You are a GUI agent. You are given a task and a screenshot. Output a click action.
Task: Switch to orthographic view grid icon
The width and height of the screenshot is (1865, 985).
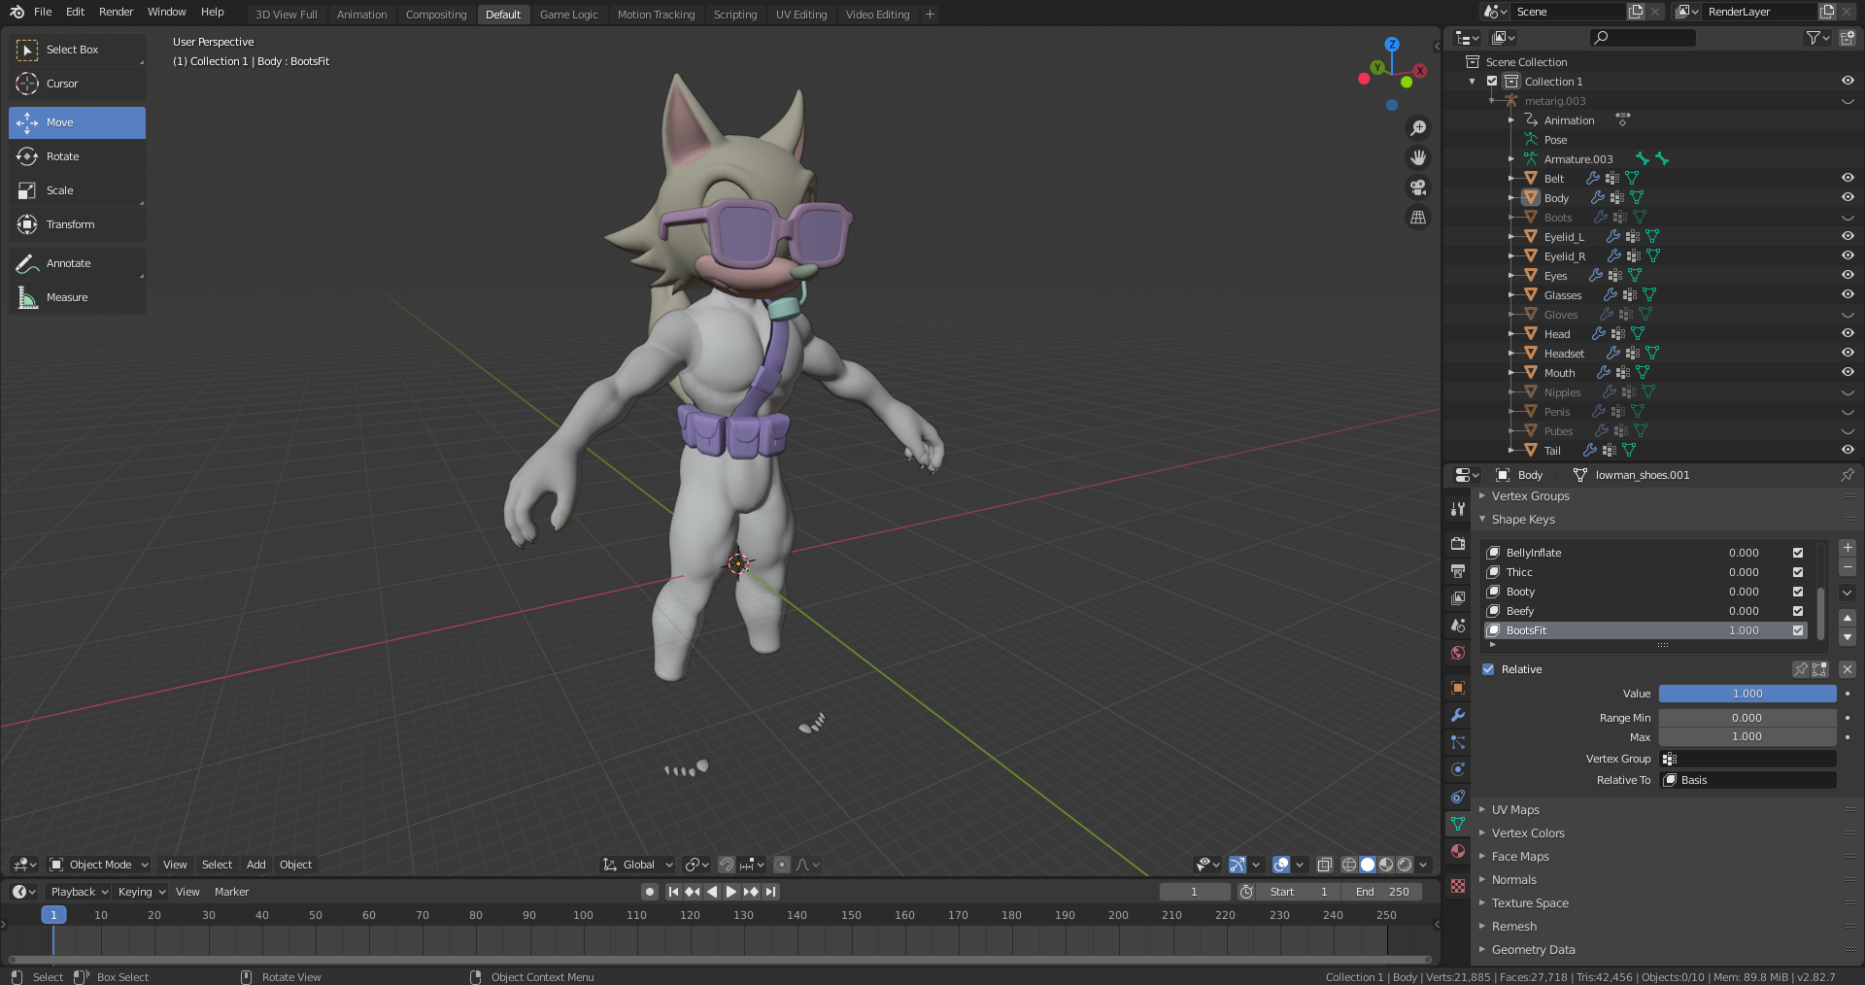pyautogui.click(x=1418, y=218)
